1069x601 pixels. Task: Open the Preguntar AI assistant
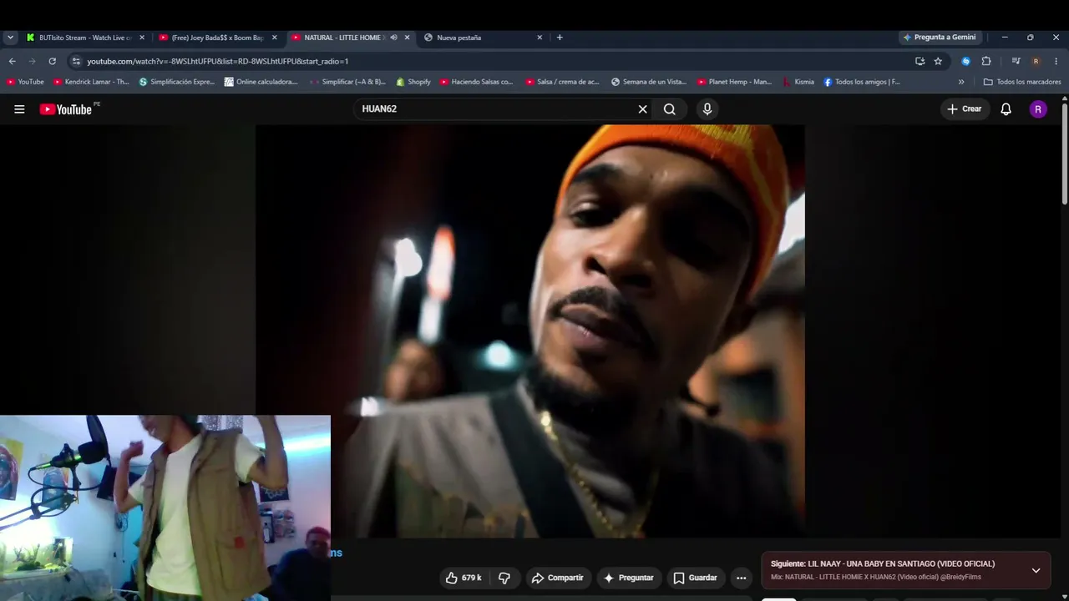628,578
